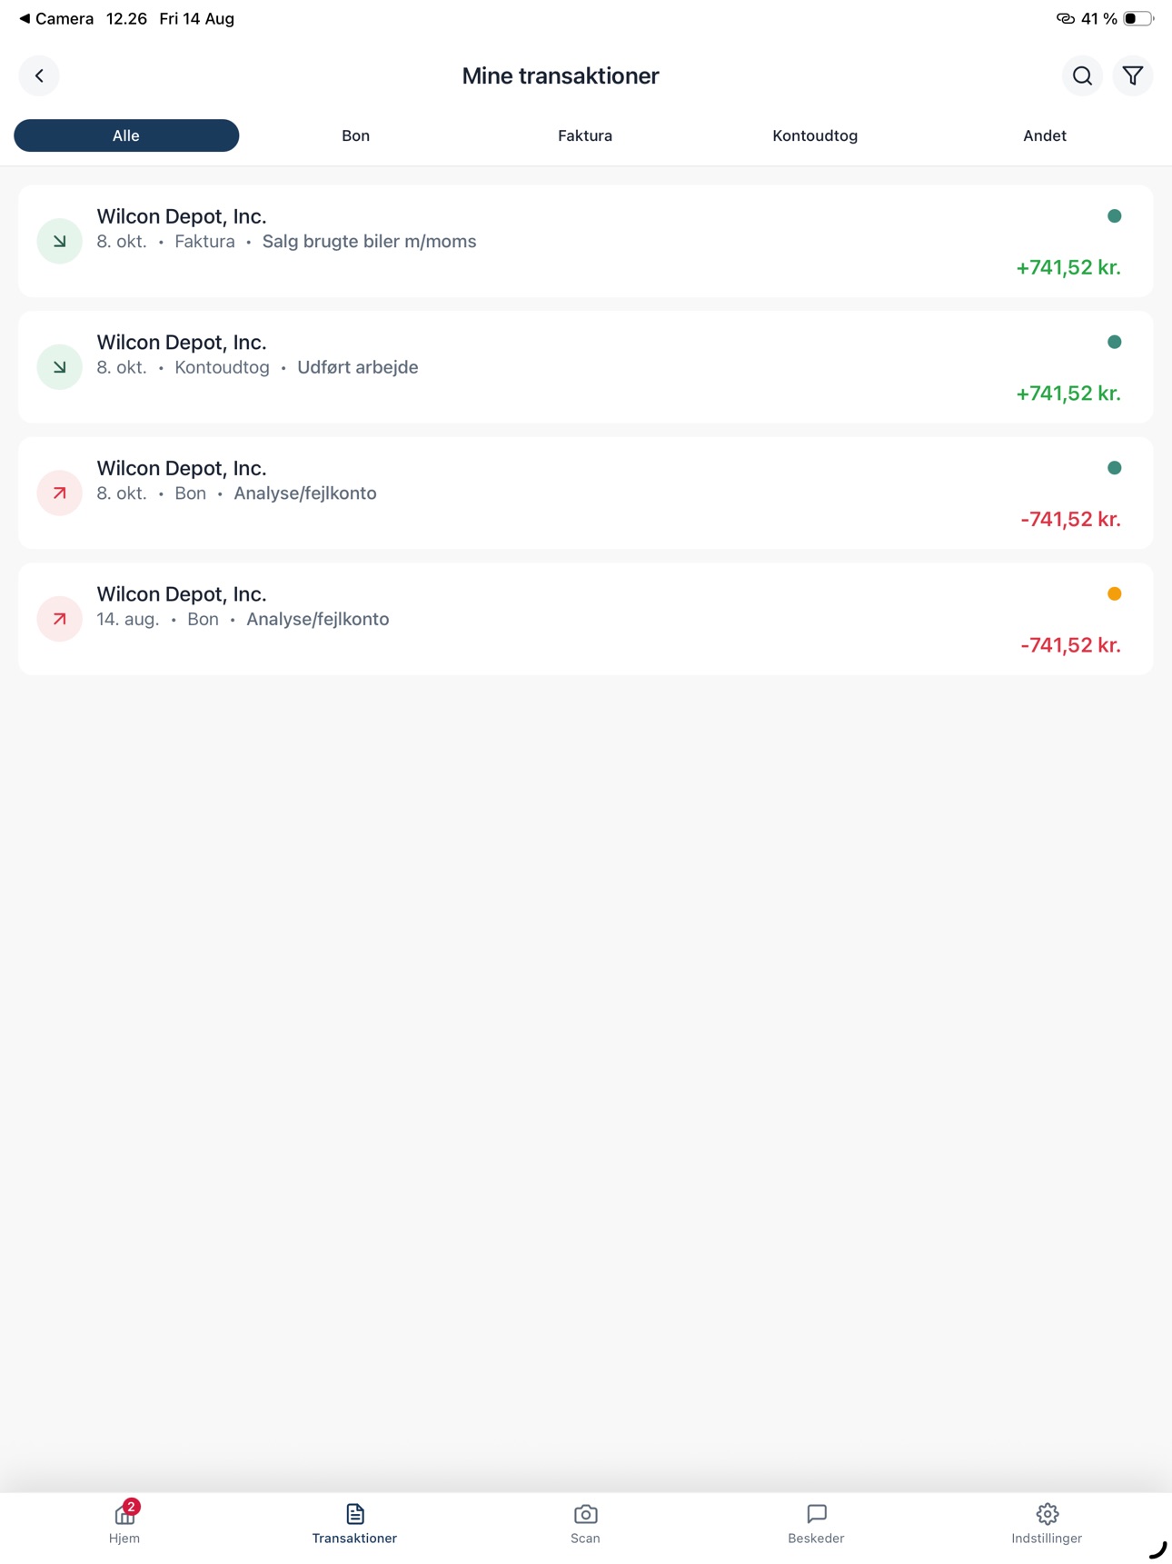Switch to the Kontoudtog tab
The height and width of the screenshot is (1564, 1172).
tap(815, 135)
